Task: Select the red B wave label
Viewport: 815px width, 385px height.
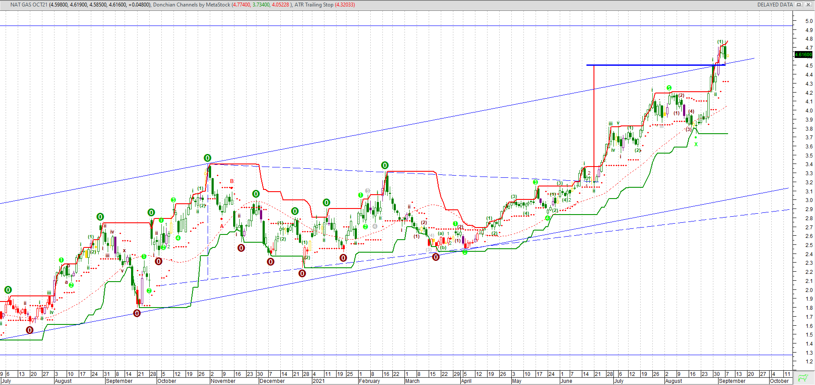Action: tap(232, 181)
